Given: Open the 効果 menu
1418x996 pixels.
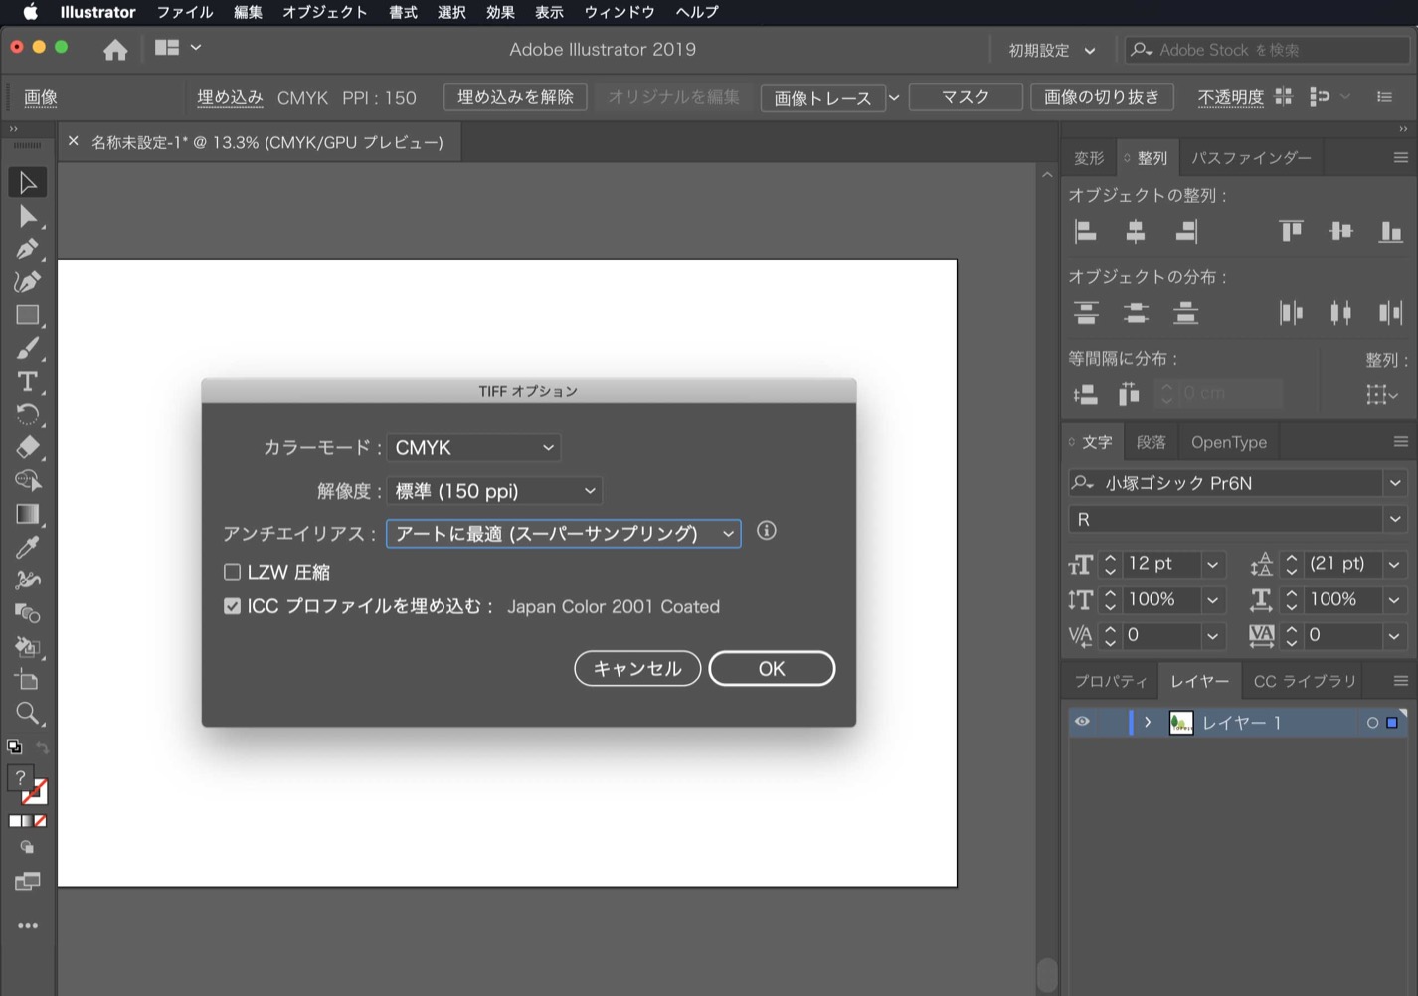Looking at the screenshot, I should 500,12.
